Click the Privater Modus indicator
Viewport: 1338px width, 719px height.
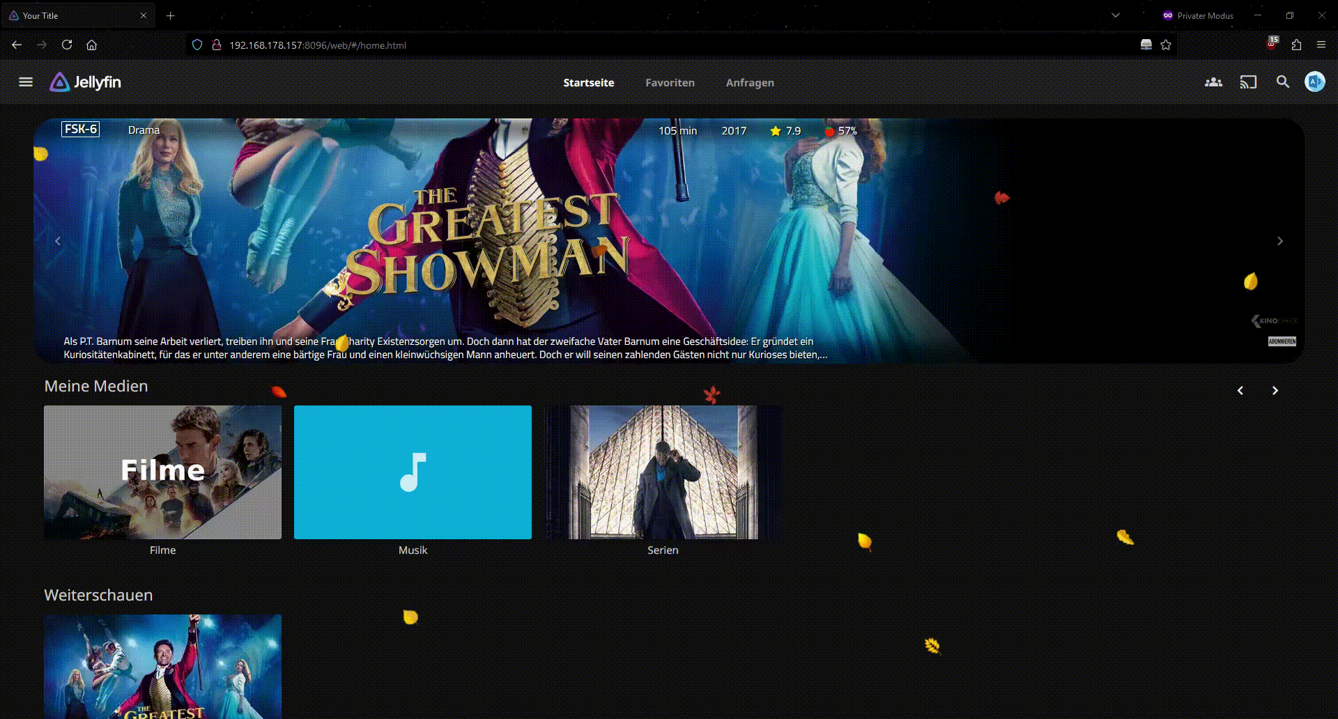1198,15
